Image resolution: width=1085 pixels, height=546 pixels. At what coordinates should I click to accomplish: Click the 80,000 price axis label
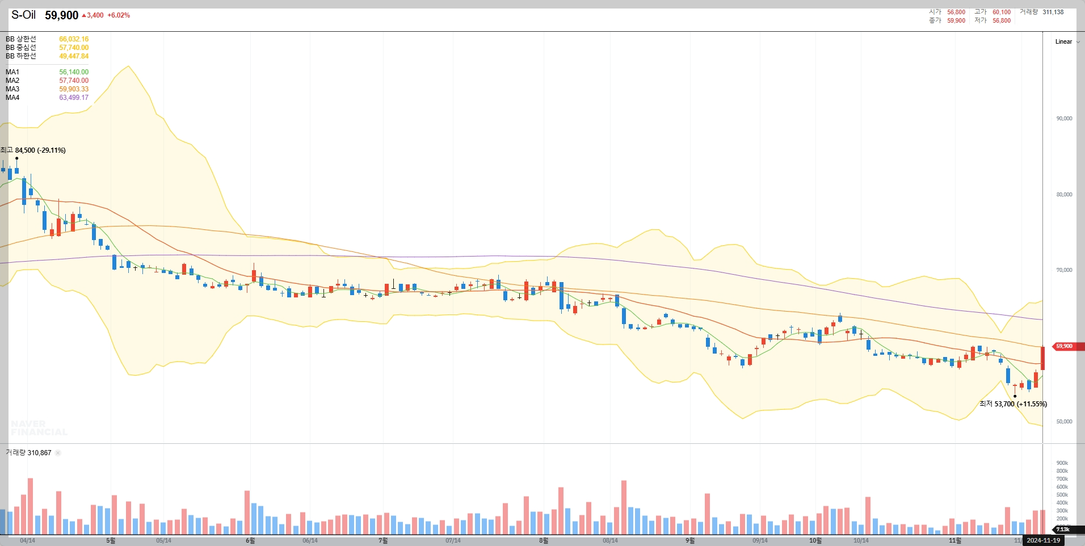click(1064, 195)
